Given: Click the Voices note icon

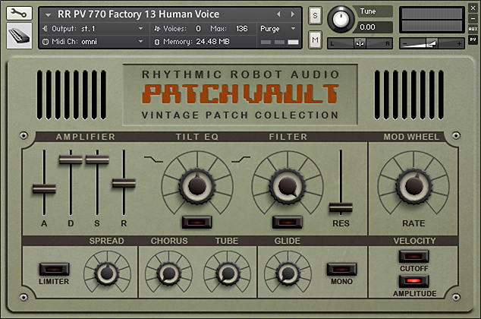Looking at the screenshot, I should coord(157,29).
